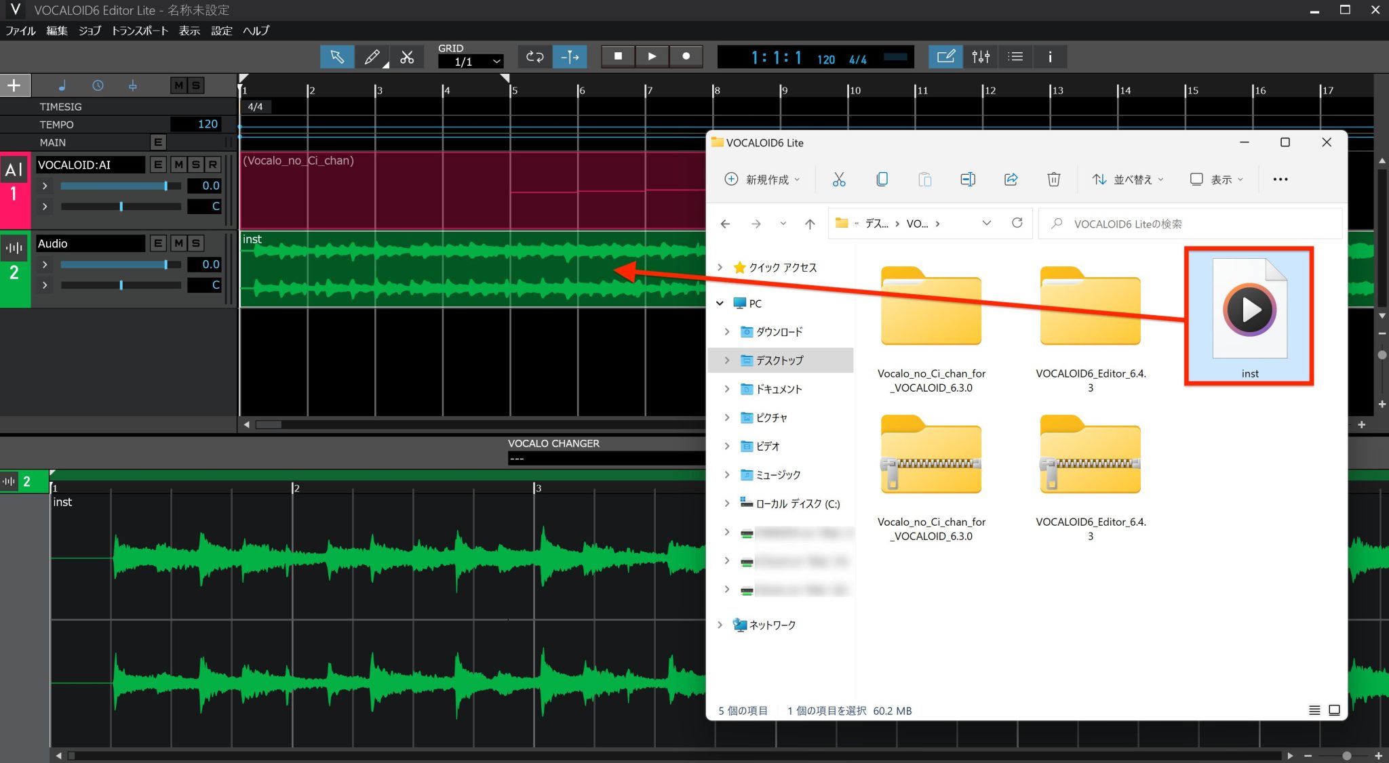Click the 新規作成 button in Explorer
The height and width of the screenshot is (763, 1389).
pos(761,179)
